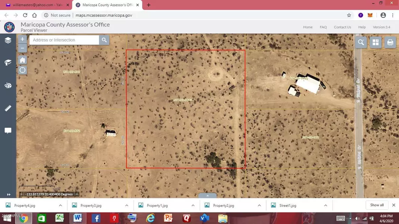Refresh the page with the reload icon
Viewport: 399px width, 224px height.
click(x=25, y=15)
